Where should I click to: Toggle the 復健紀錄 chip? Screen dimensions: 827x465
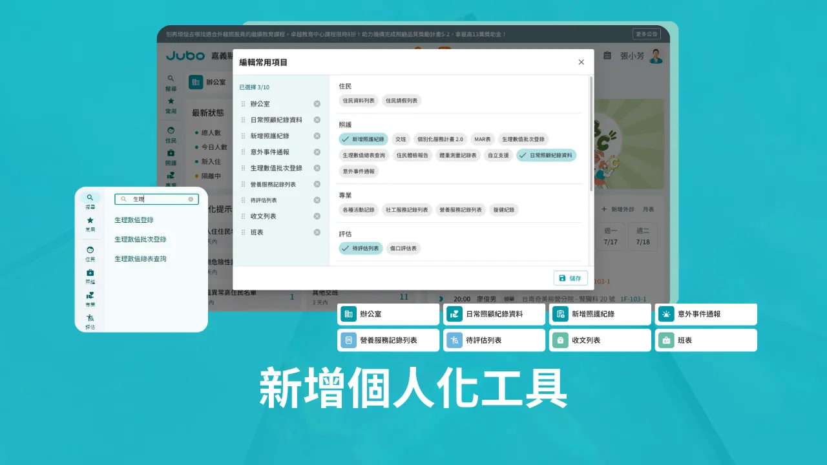pos(504,210)
